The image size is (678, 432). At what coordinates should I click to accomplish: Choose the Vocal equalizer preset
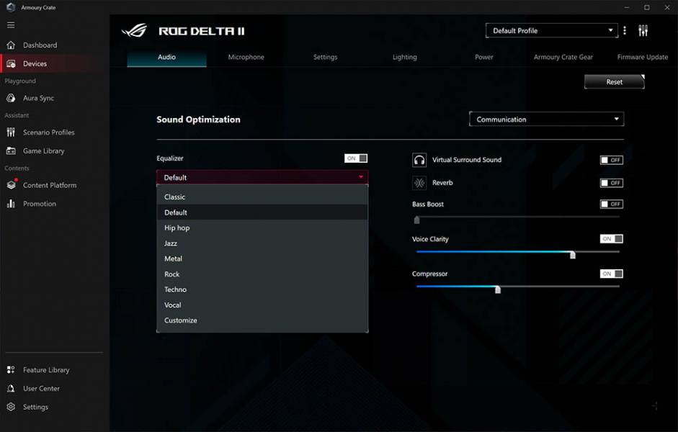pyautogui.click(x=262, y=305)
